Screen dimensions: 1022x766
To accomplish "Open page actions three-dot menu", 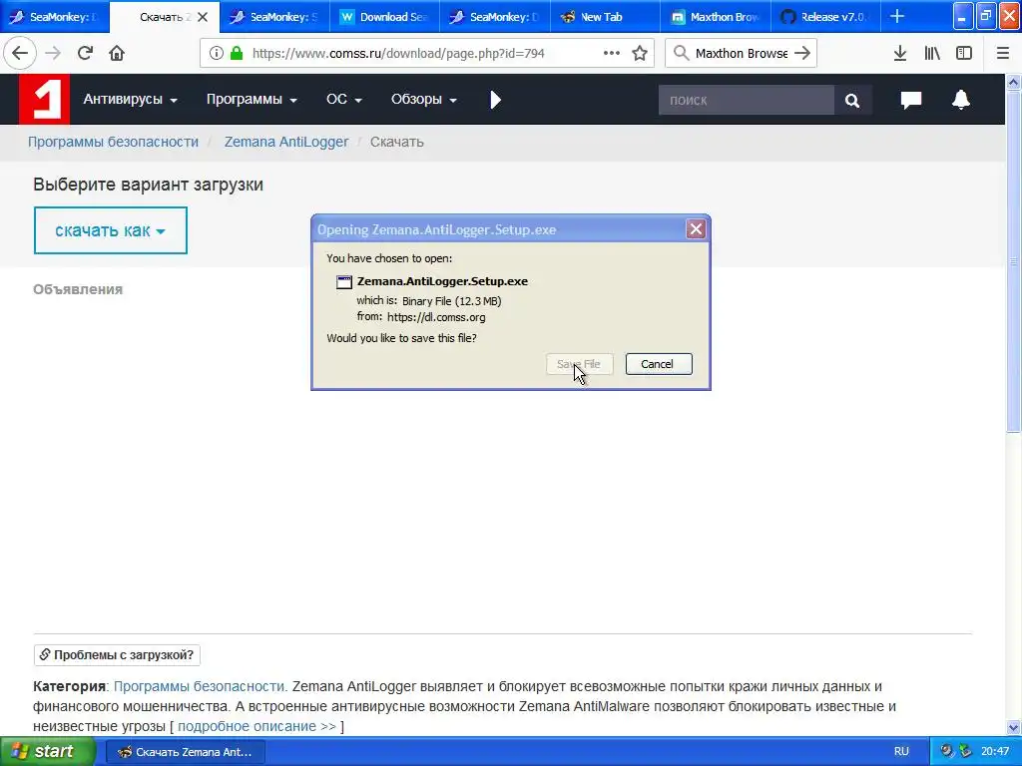I will (612, 54).
